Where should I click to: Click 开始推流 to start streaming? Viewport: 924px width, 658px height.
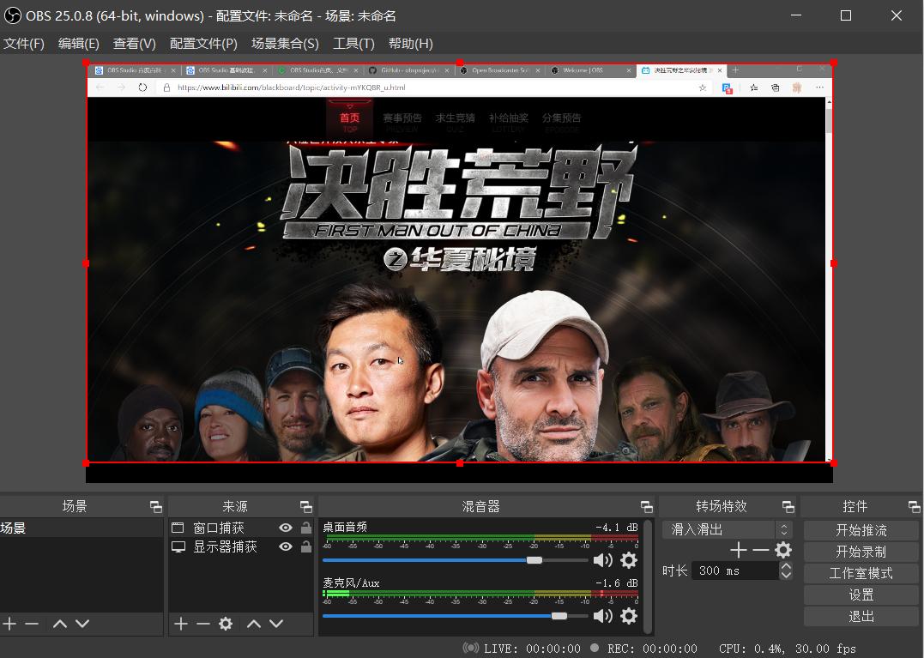click(x=861, y=529)
